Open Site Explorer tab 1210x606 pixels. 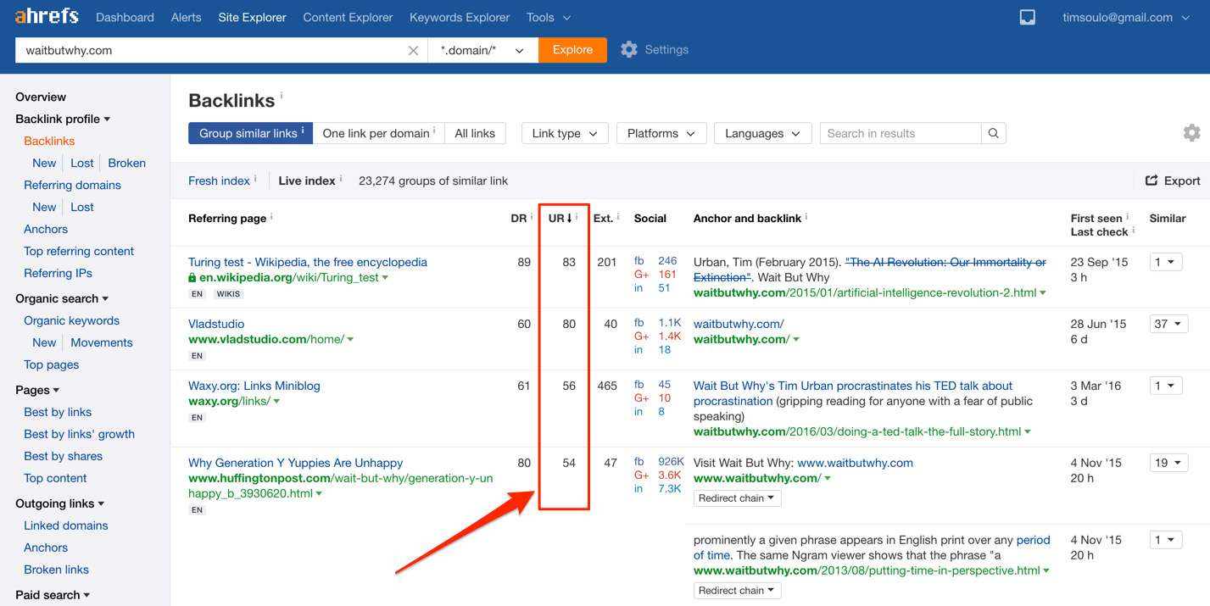coord(252,17)
